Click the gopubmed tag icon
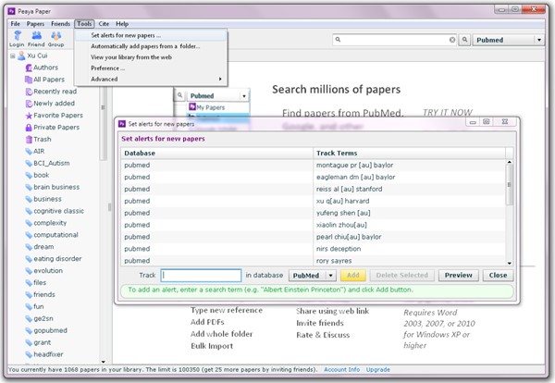Image resolution: width=555 pixels, height=383 pixels. click(29, 330)
